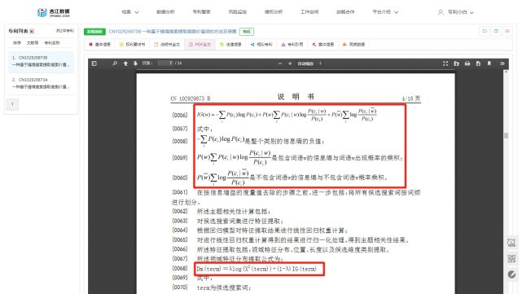
Task: Click the page number input field
Action: [166, 63]
